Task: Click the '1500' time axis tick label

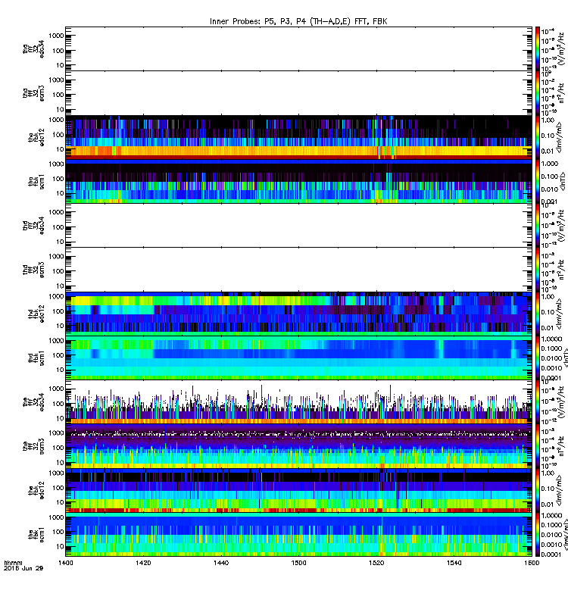Action: coord(298,563)
